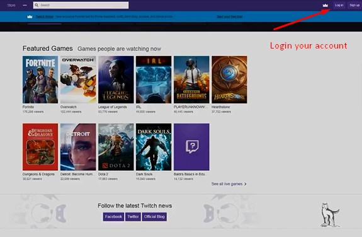Click the Fortnite title text
This screenshot has width=362, height=237.
28,107
